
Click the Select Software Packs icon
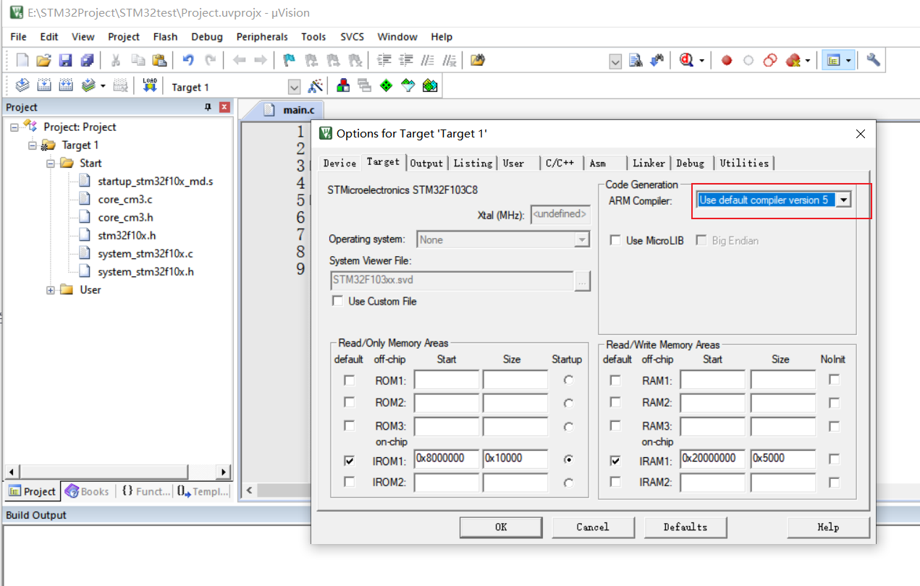tap(408, 86)
